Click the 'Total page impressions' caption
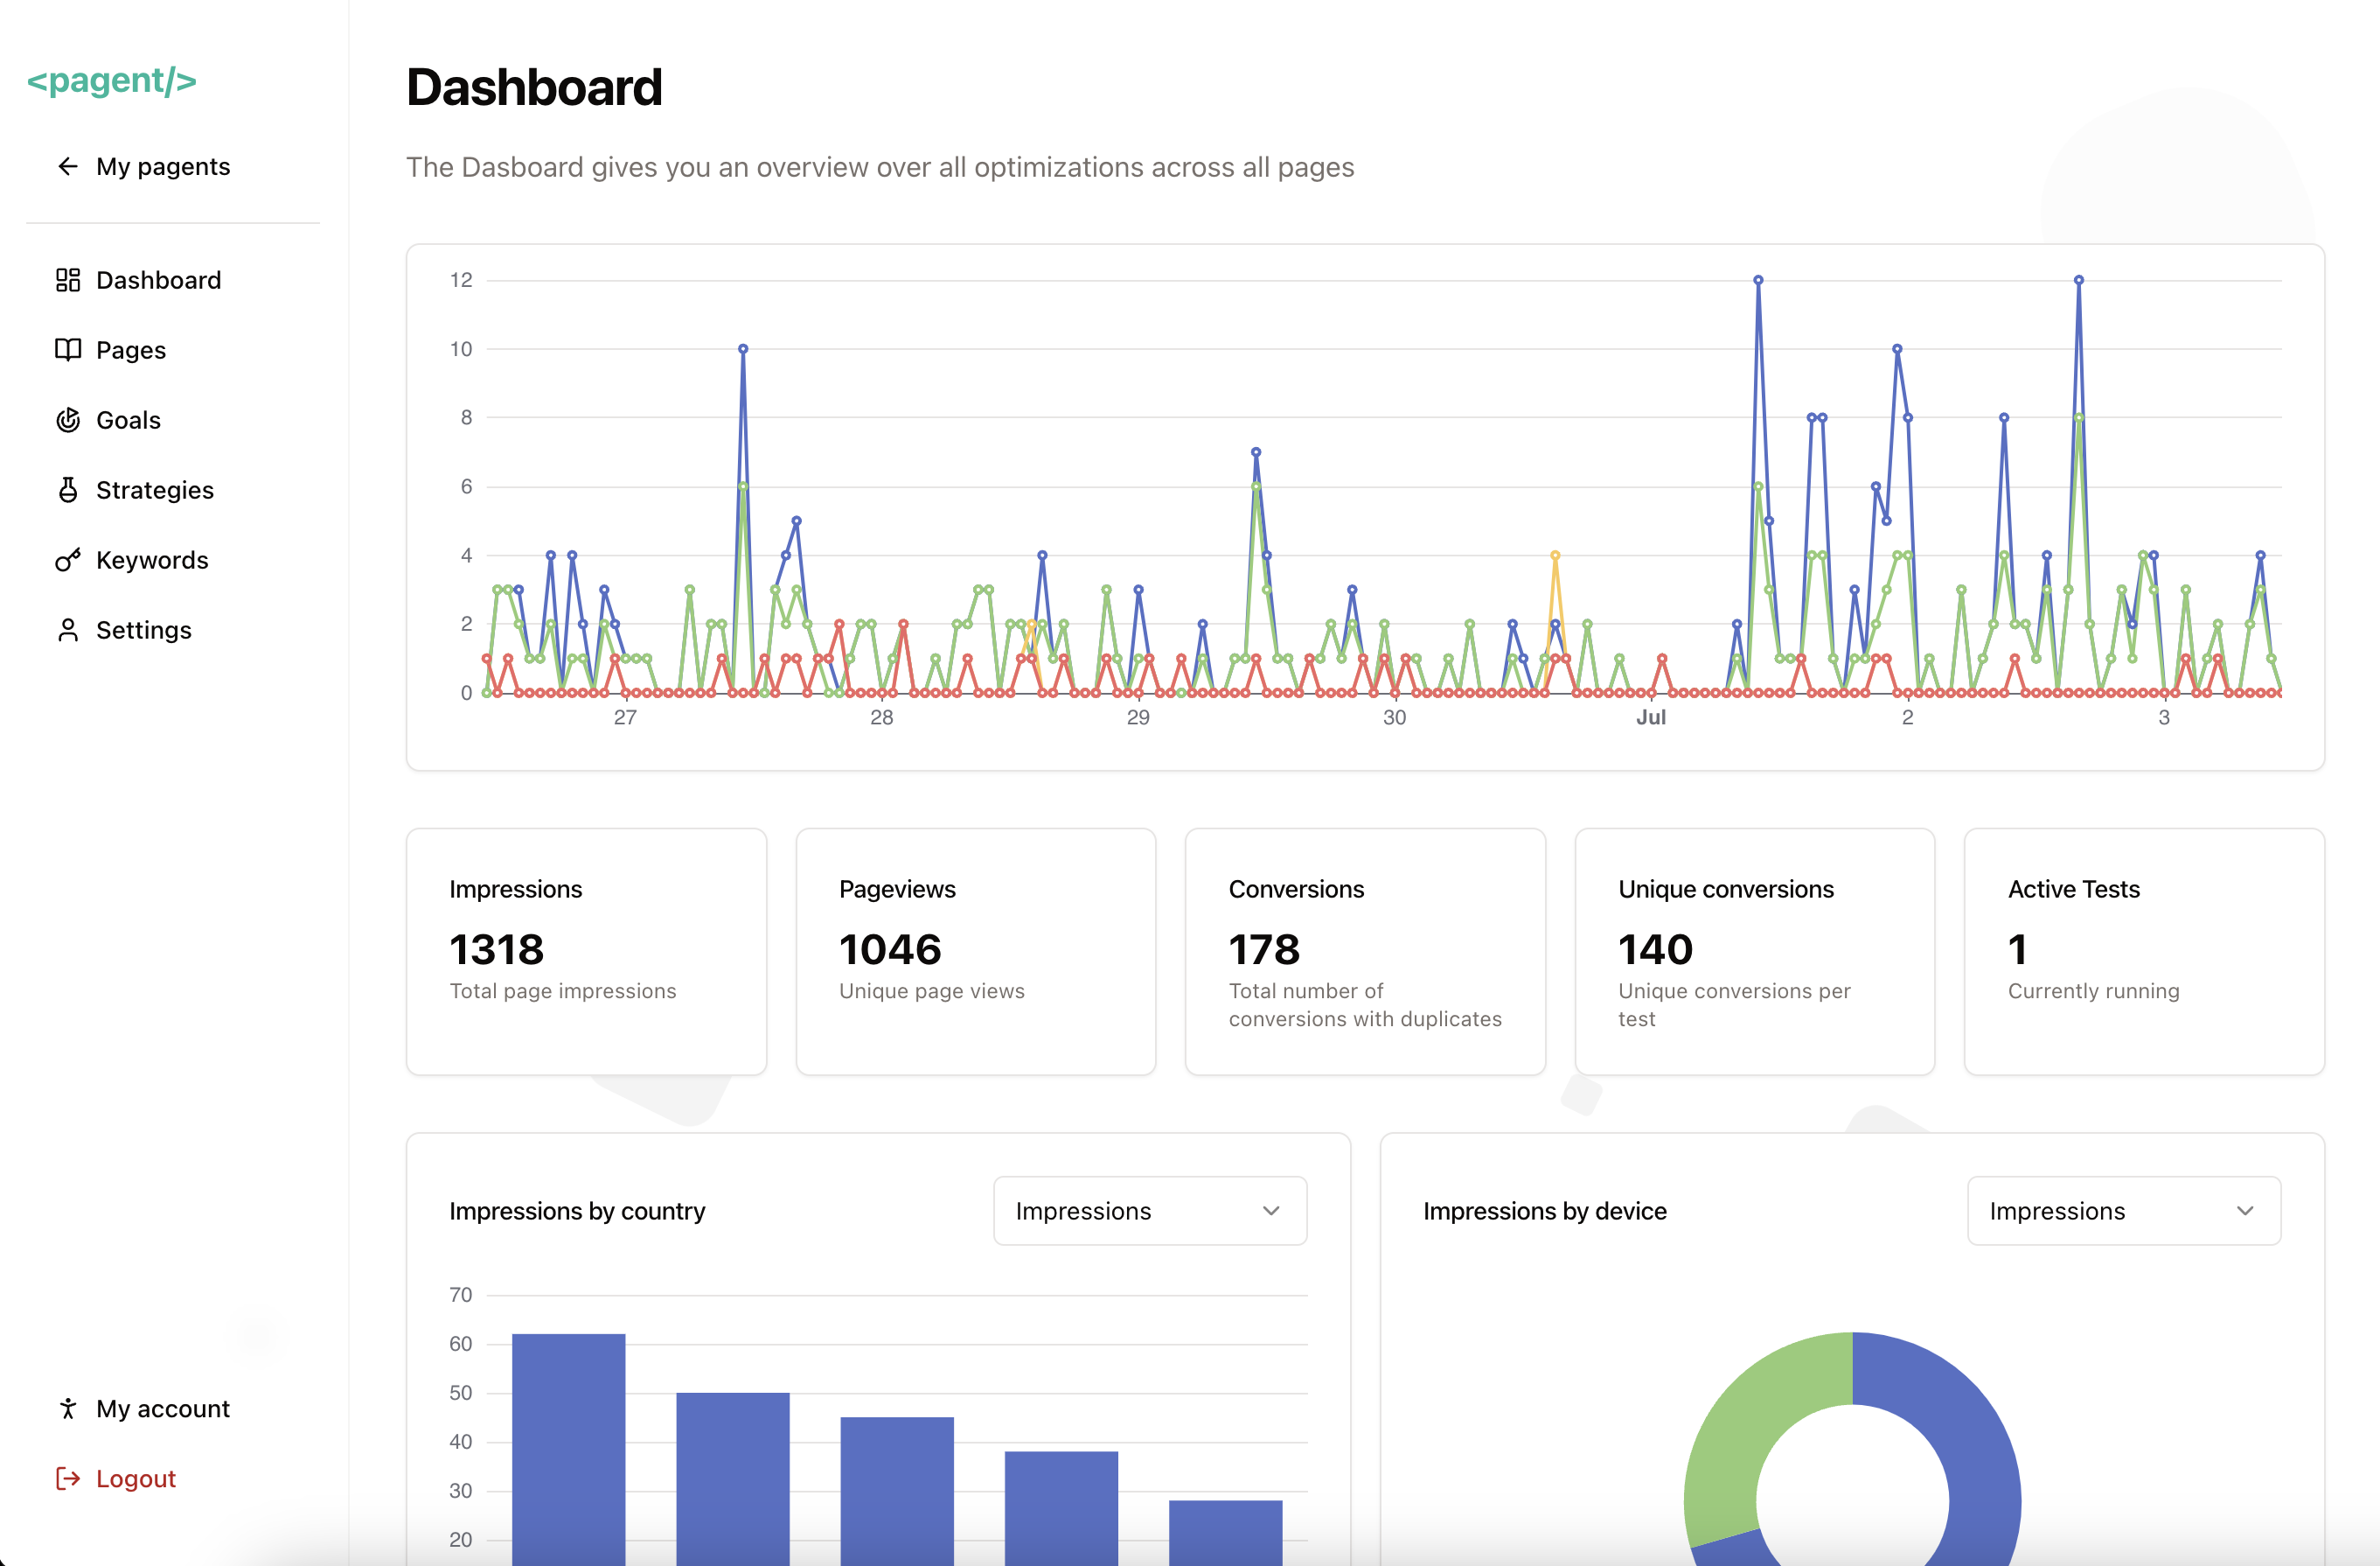This screenshot has width=2380, height=1566. point(563,990)
